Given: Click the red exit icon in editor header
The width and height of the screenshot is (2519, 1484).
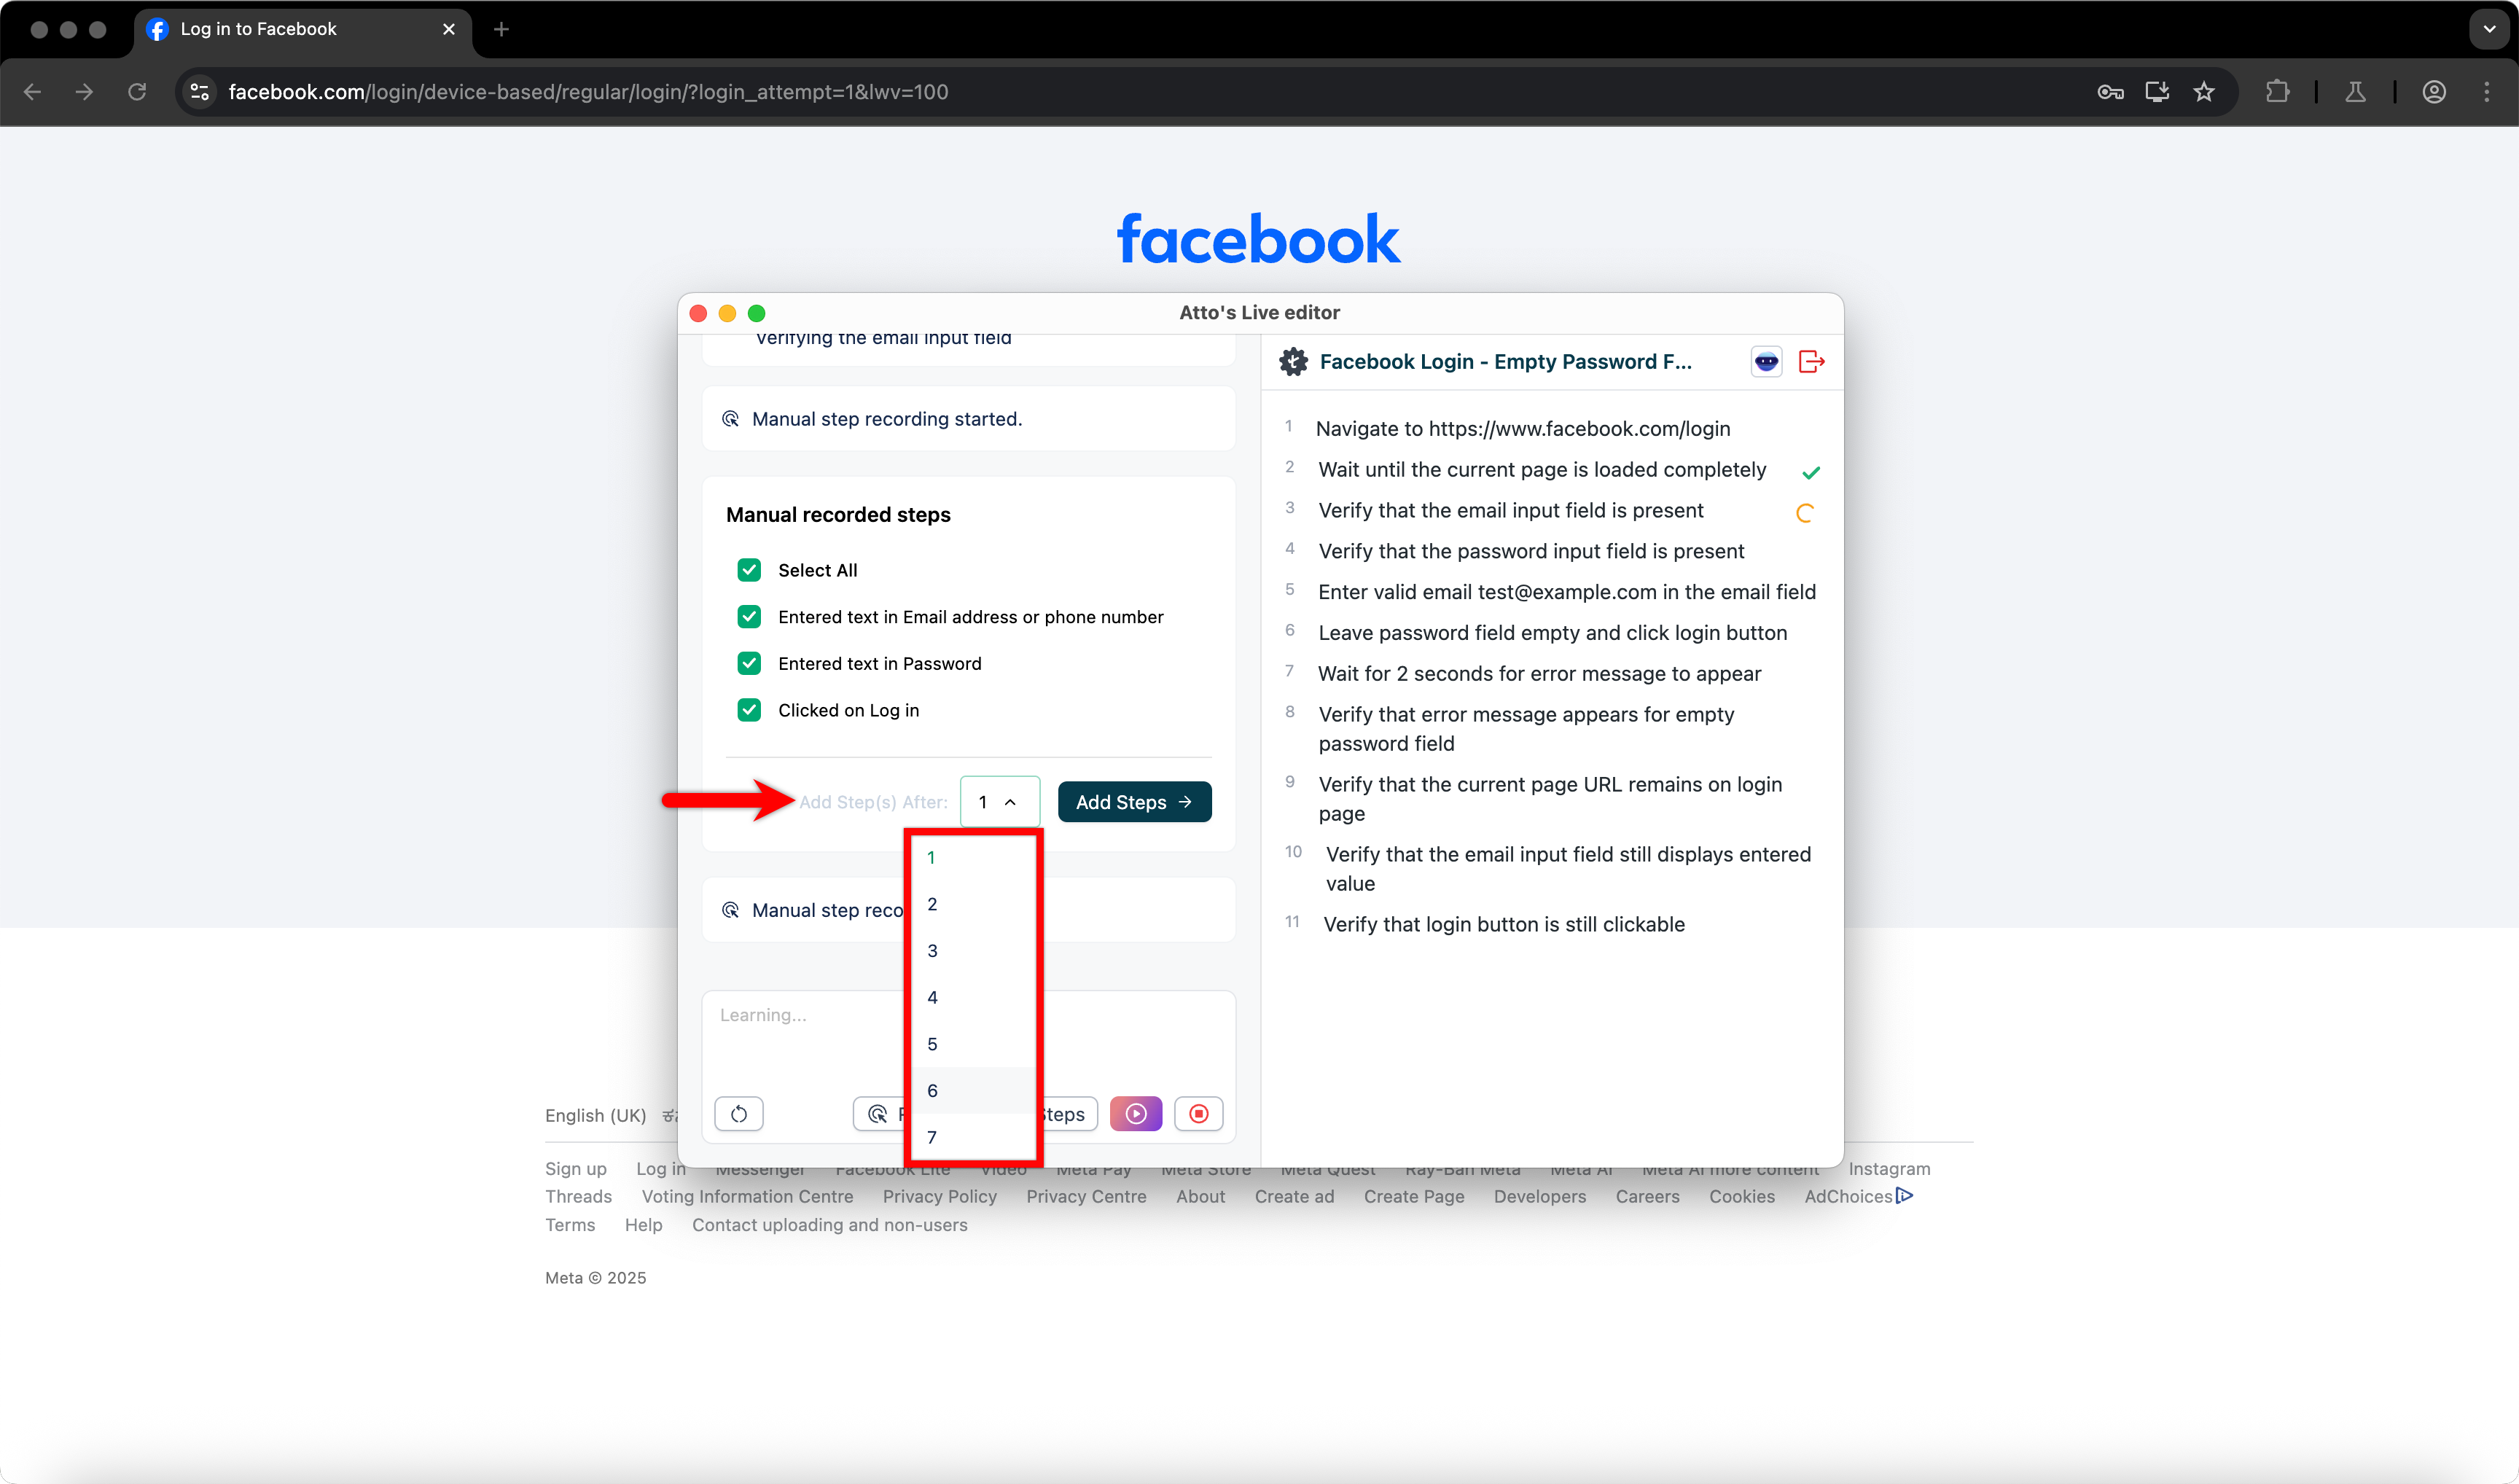Looking at the screenshot, I should [1811, 362].
